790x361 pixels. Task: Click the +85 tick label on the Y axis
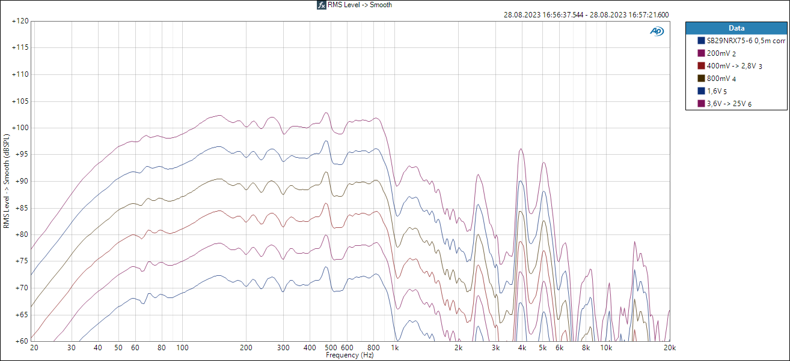coord(22,207)
